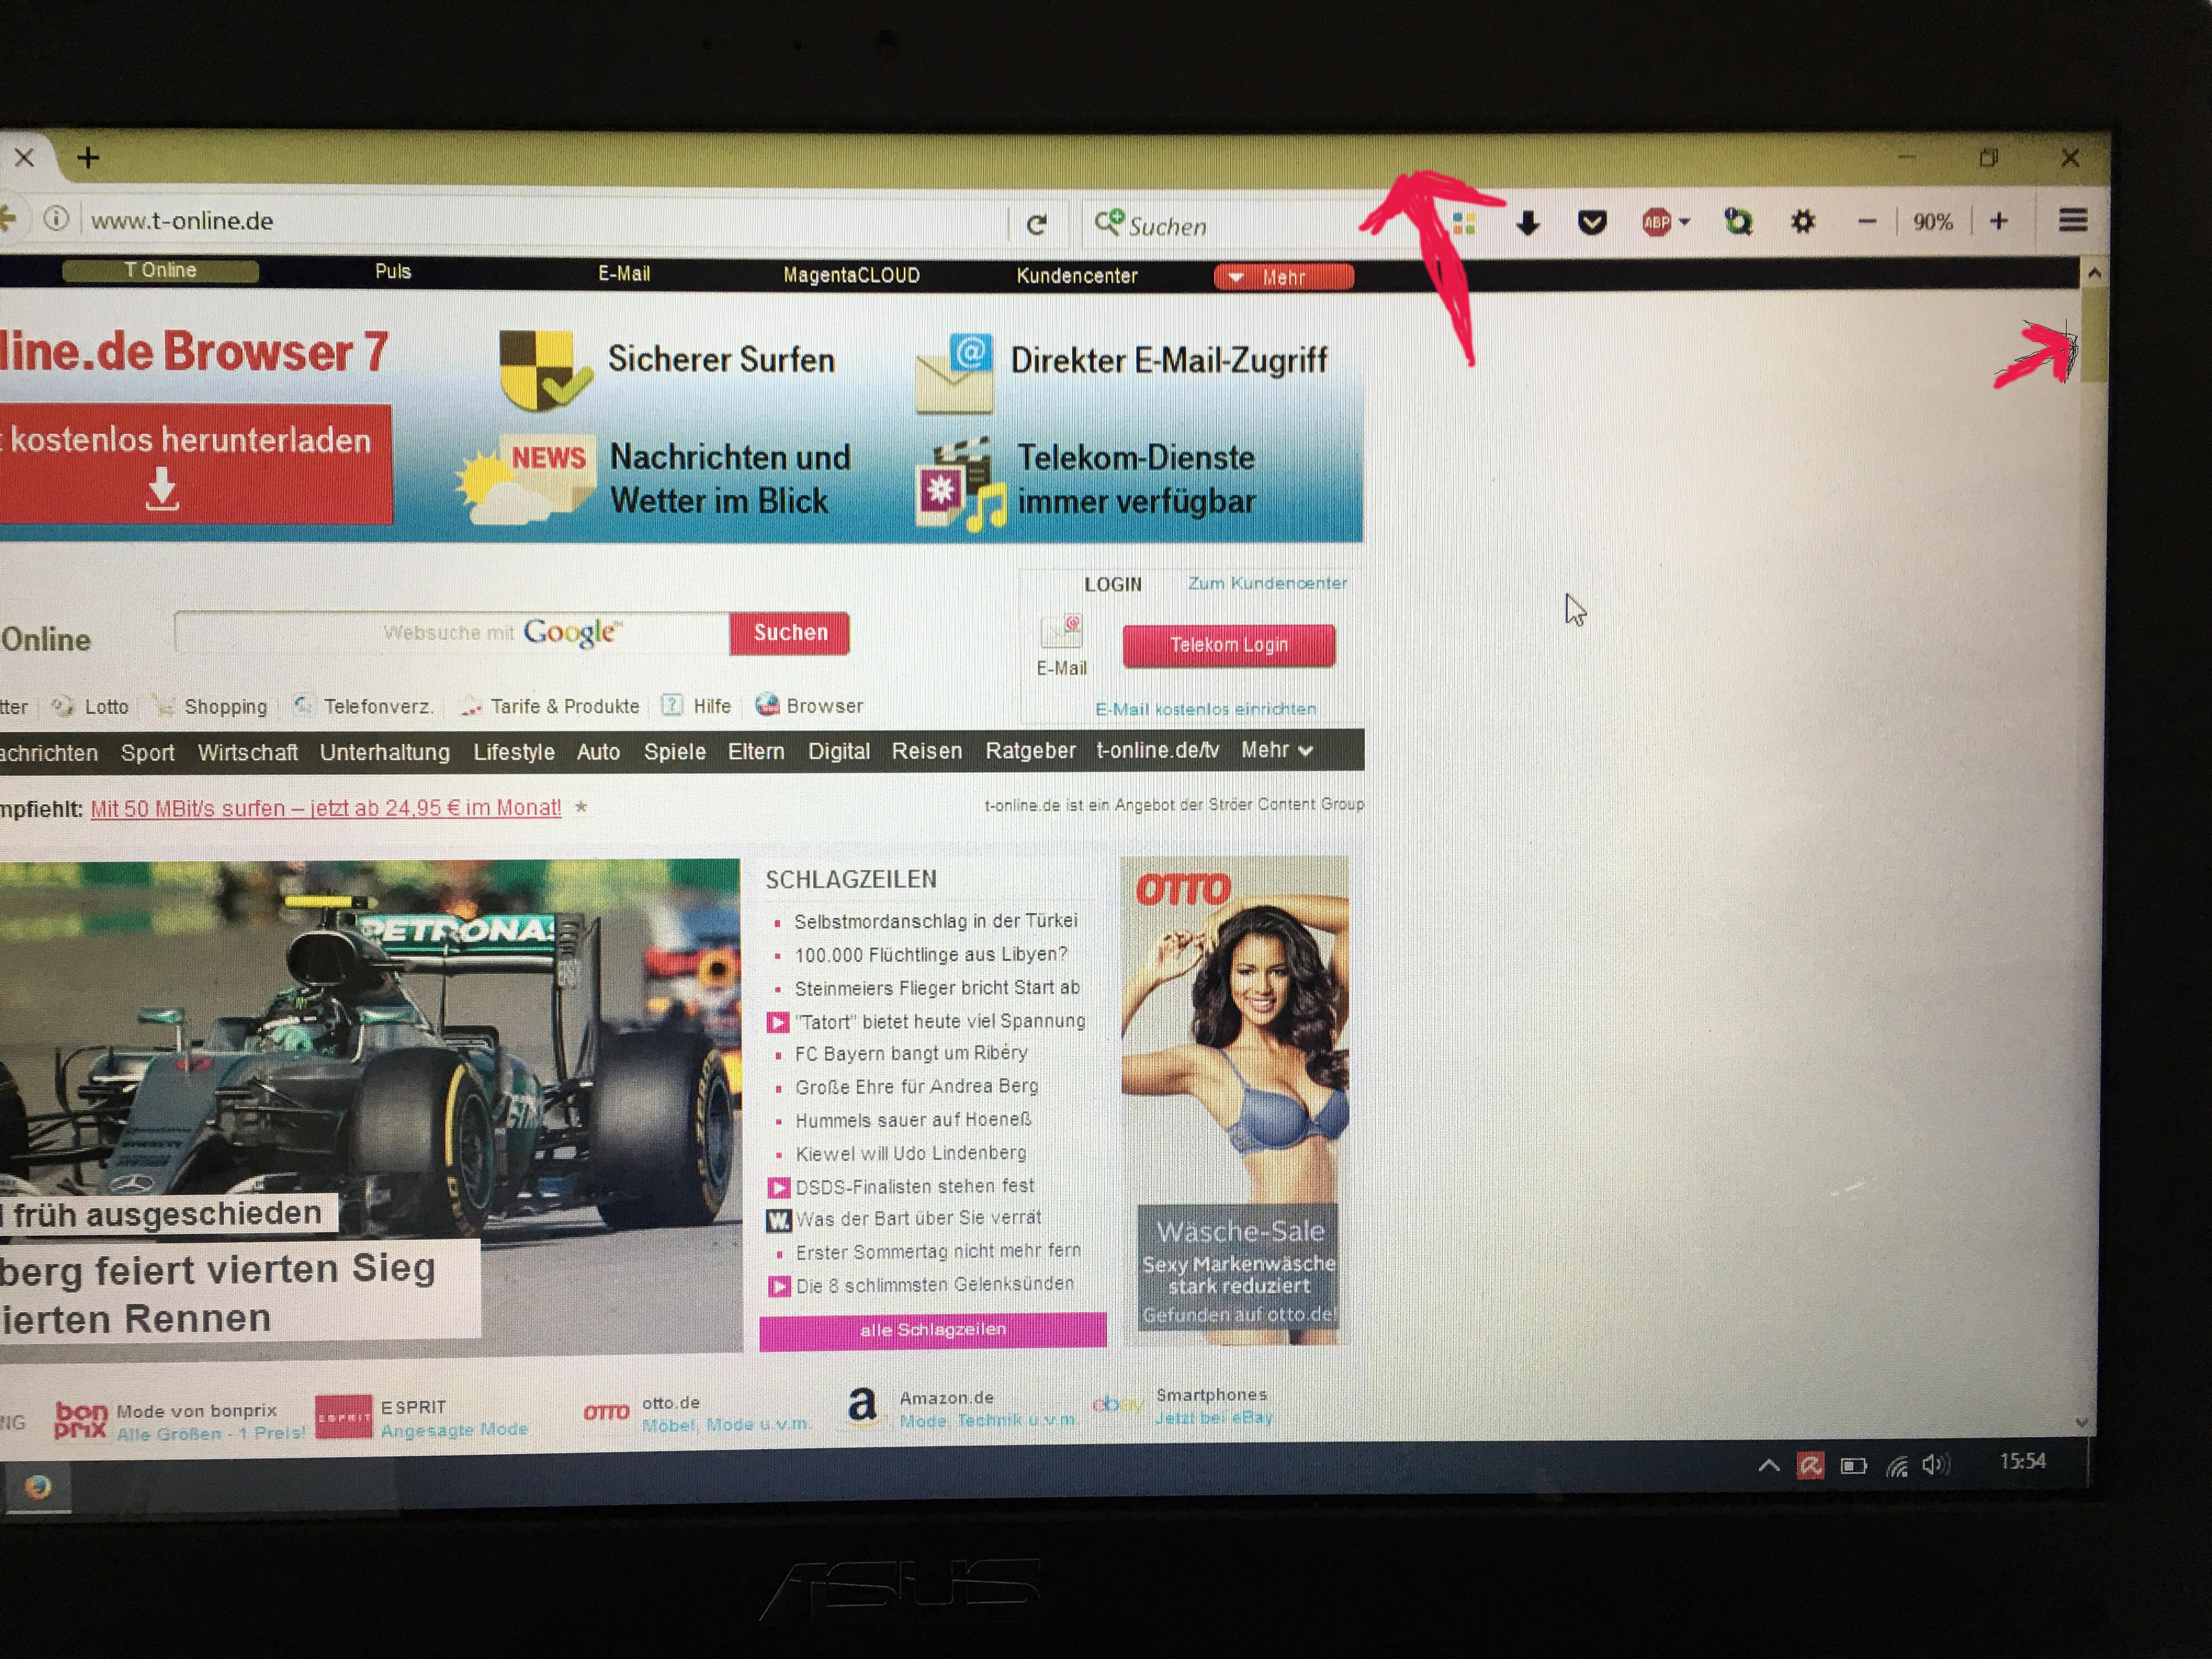Open a new browser tab
The width and height of the screenshot is (2212, 1659).
[x=88, y=158]
